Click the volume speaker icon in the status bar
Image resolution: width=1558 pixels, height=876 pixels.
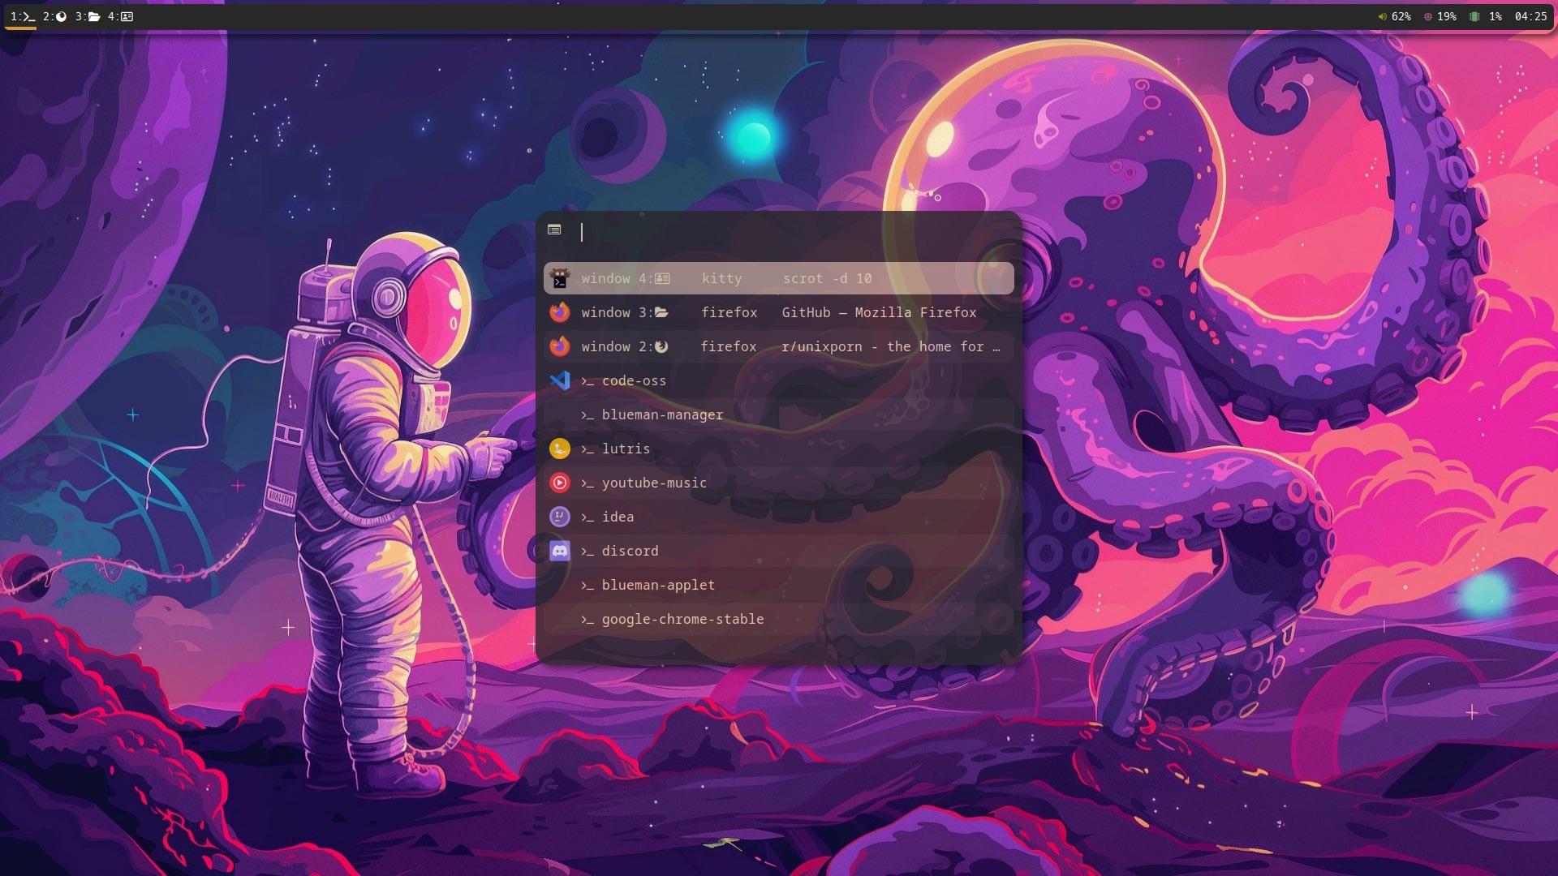(x=1382, y=16)
